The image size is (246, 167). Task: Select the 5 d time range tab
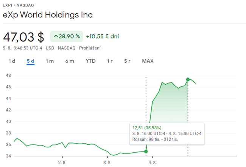pyautogui.click(x=31, y=61)
